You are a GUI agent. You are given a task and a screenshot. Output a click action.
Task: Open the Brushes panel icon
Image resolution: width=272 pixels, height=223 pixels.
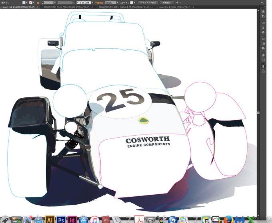coord(263,28)
